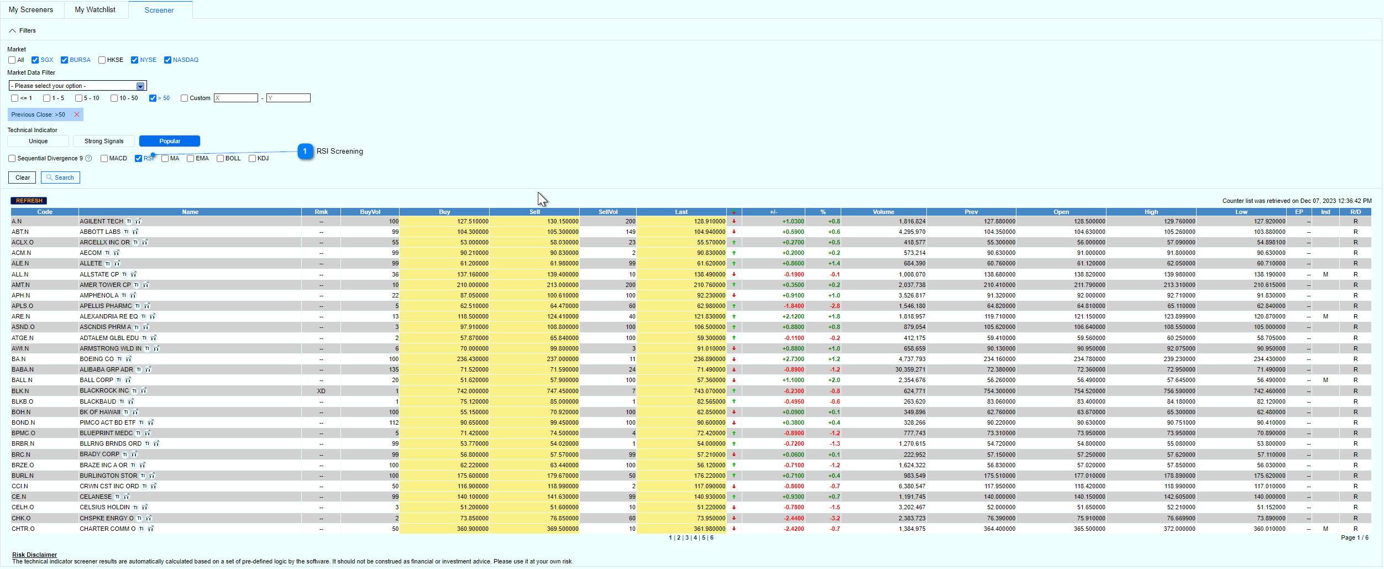Open TI icon beside ABBOTT LABS
Viewport: 1384px width, 569px height.
(126, 232)
